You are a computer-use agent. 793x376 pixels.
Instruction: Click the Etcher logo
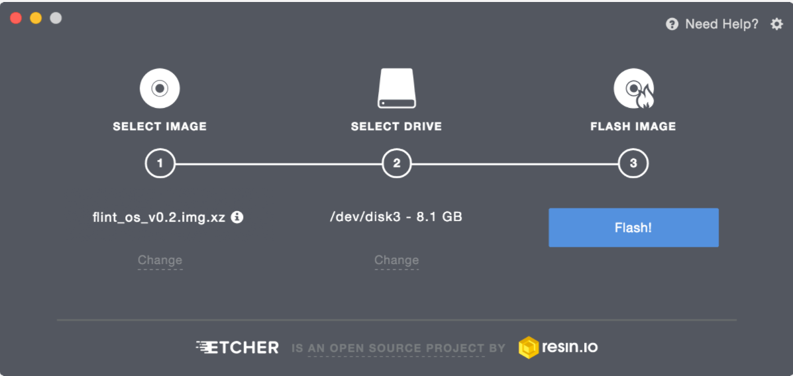point(237,347)
